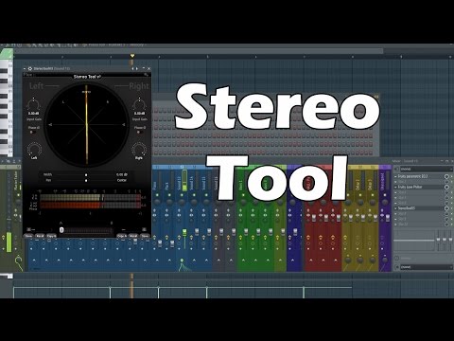The height and width of the screenshot is (341, 454).
Task: Click the piano roll playhead marker
Action: (x=132, y=56)
